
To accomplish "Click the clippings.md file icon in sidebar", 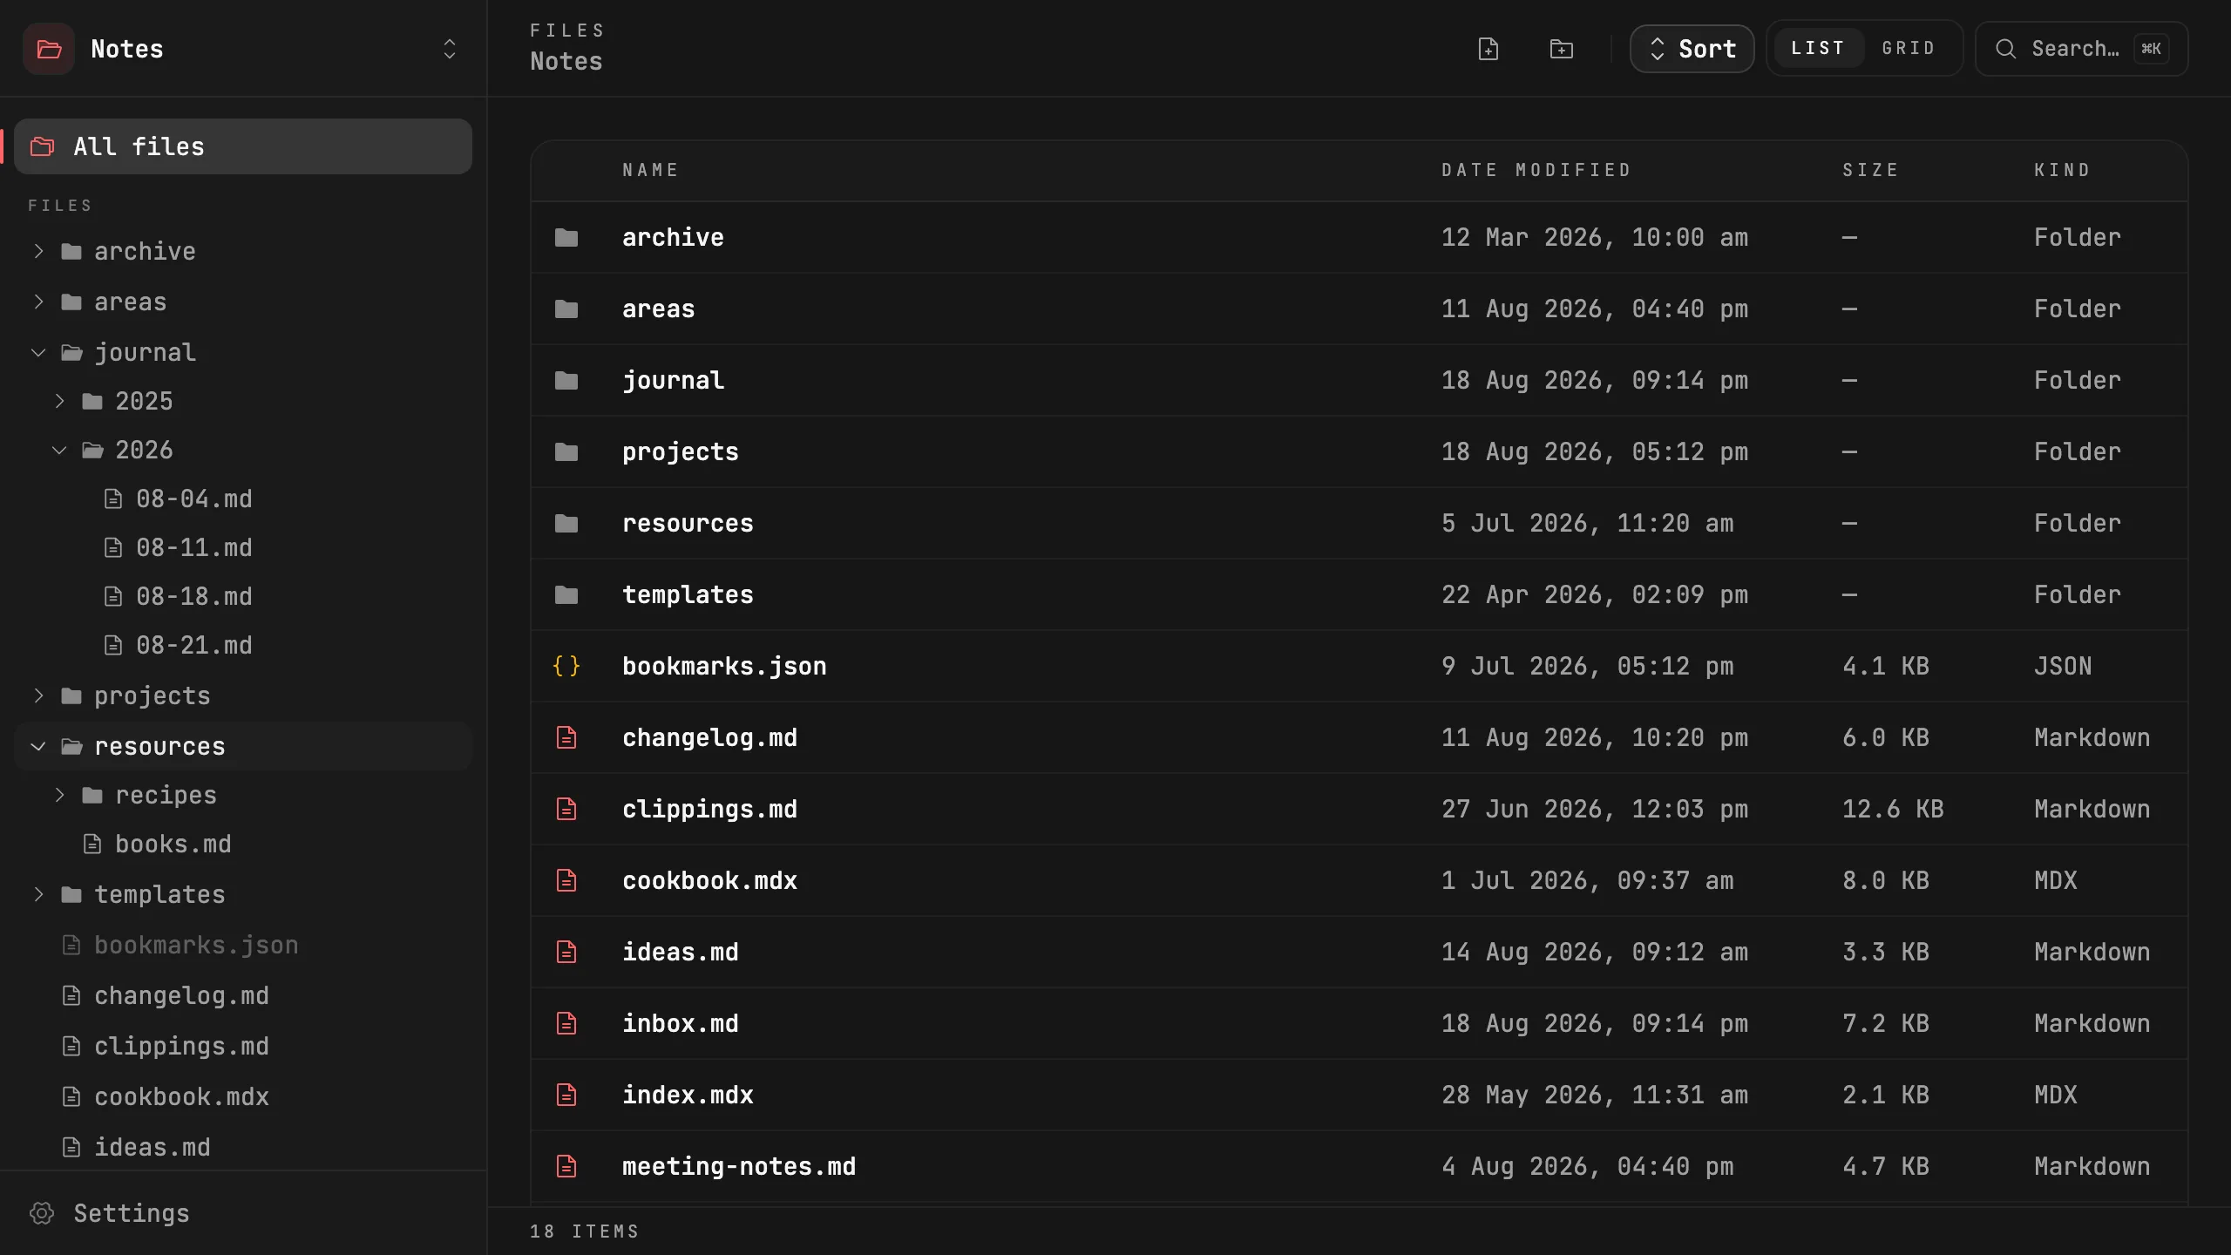I will coord(71,1046).
